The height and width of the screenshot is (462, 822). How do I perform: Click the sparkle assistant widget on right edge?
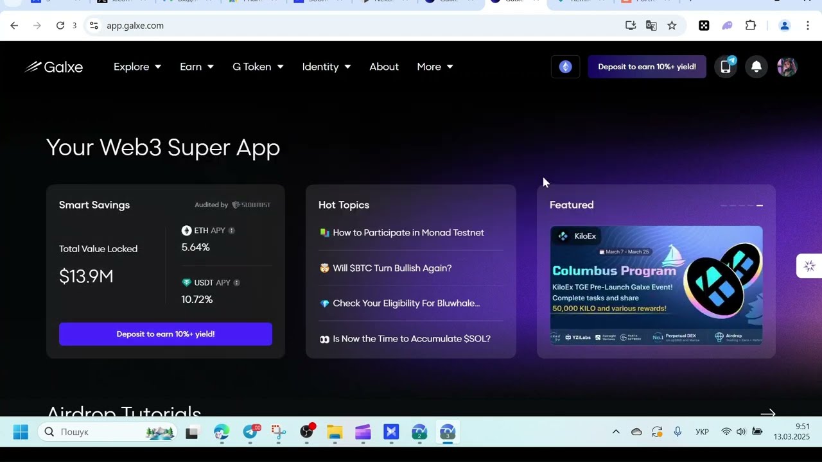[809, 266]
